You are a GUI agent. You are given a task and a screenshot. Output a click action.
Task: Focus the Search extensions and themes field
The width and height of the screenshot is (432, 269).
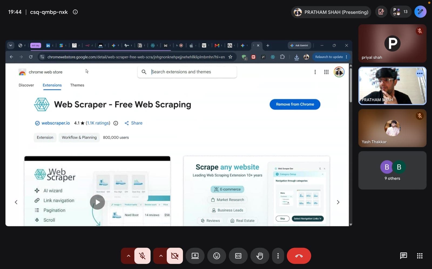click(187, 72)
